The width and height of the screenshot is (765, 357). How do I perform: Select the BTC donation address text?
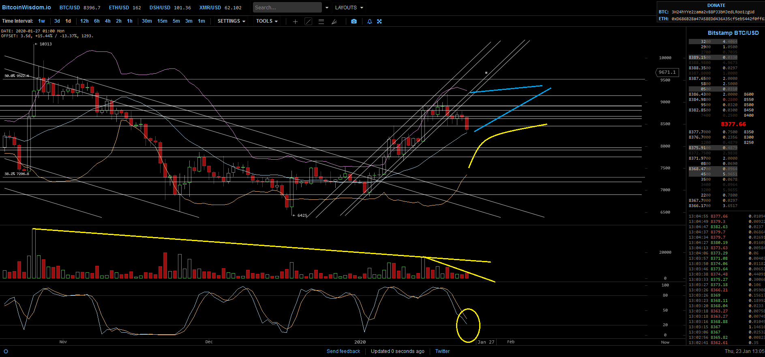pos(713,12)
